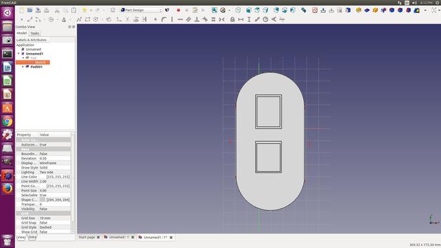Select Pad001 in the model tree
The image size is (441, 248).
click(37, 67)
